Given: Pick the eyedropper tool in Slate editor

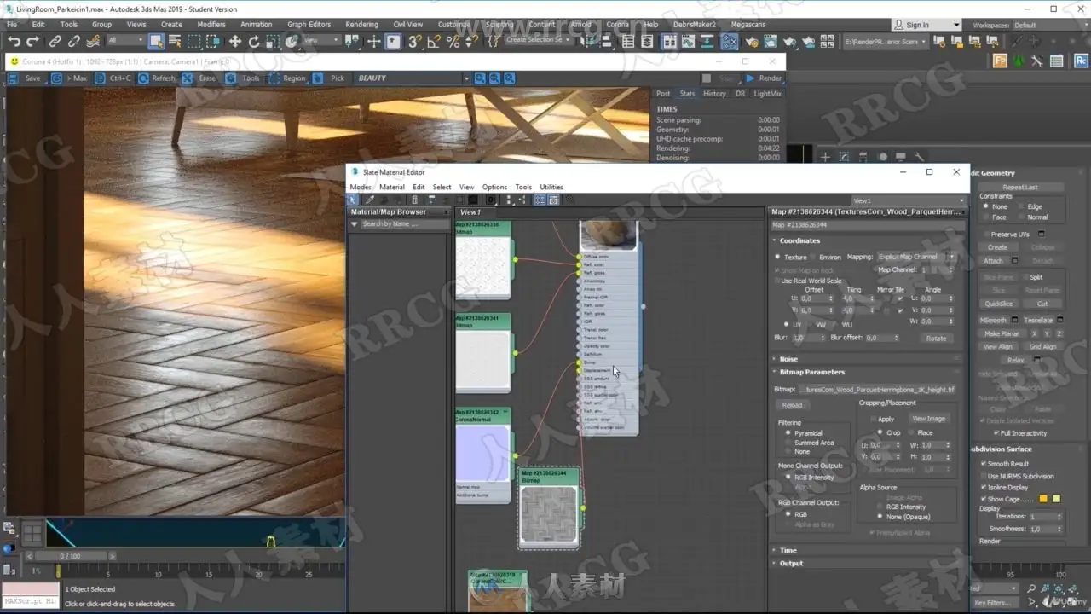Looking at the screenshot, I should tap(370, 200).
